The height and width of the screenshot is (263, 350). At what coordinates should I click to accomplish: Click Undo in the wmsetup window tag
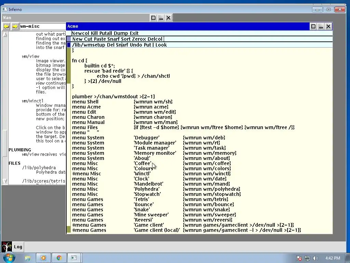tap(136, 45)
